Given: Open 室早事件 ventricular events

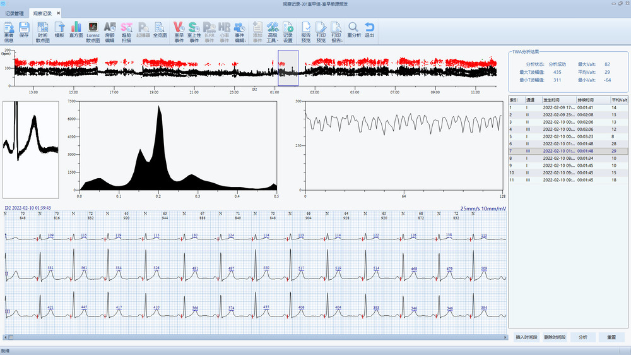Looking at the screenshot, I should (178, 31).
